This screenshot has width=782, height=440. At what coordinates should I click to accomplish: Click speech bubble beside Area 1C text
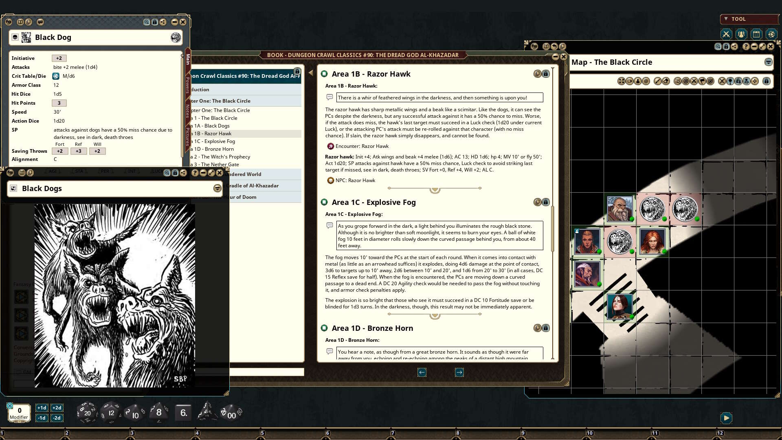329,225
